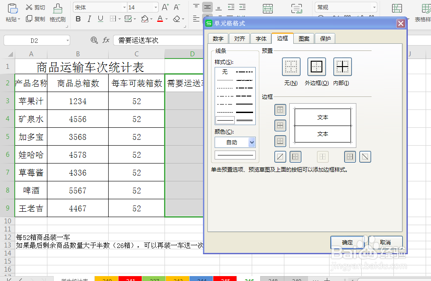Apply the 无(N) border preset

(x=291, y=67)
